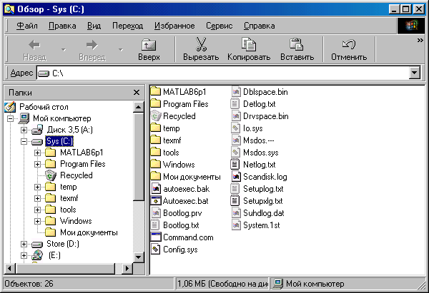Open the Назад history dropdown arrow
429x293 pixels.
[64, 50]
